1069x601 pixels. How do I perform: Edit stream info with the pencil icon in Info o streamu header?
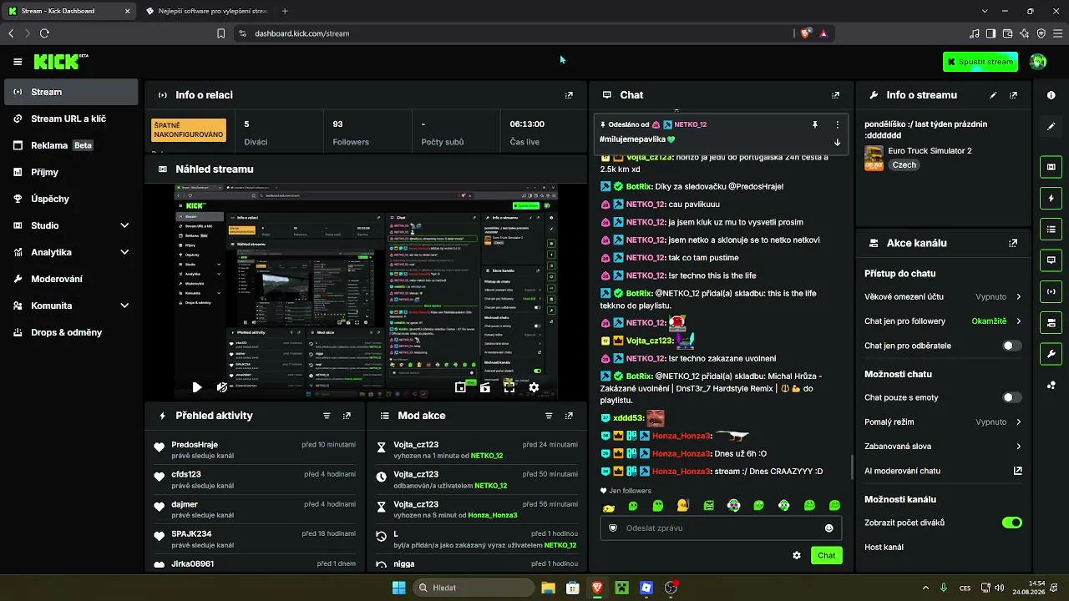click(x=993, y=95)
